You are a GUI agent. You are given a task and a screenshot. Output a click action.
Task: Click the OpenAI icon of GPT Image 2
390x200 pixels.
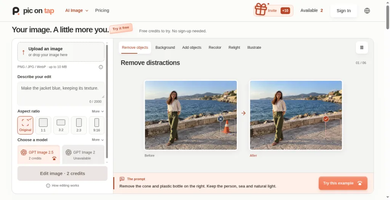click(x=69, y=152)
